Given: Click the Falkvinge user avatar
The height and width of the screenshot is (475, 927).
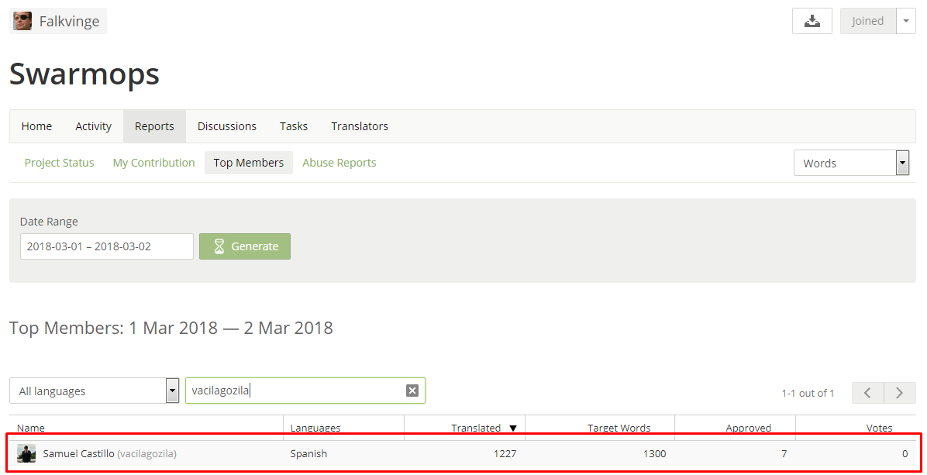Looking at the screenshot, I should coord(22,21).
